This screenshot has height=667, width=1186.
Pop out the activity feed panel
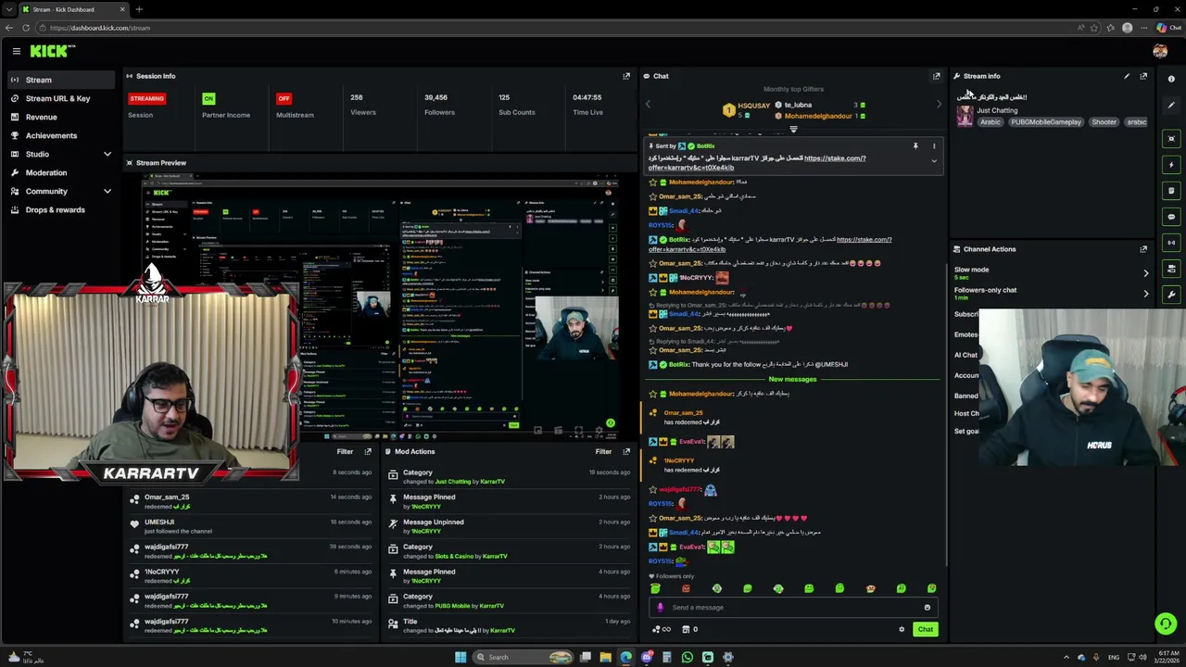pyautogui.click(x=368, y=452)
